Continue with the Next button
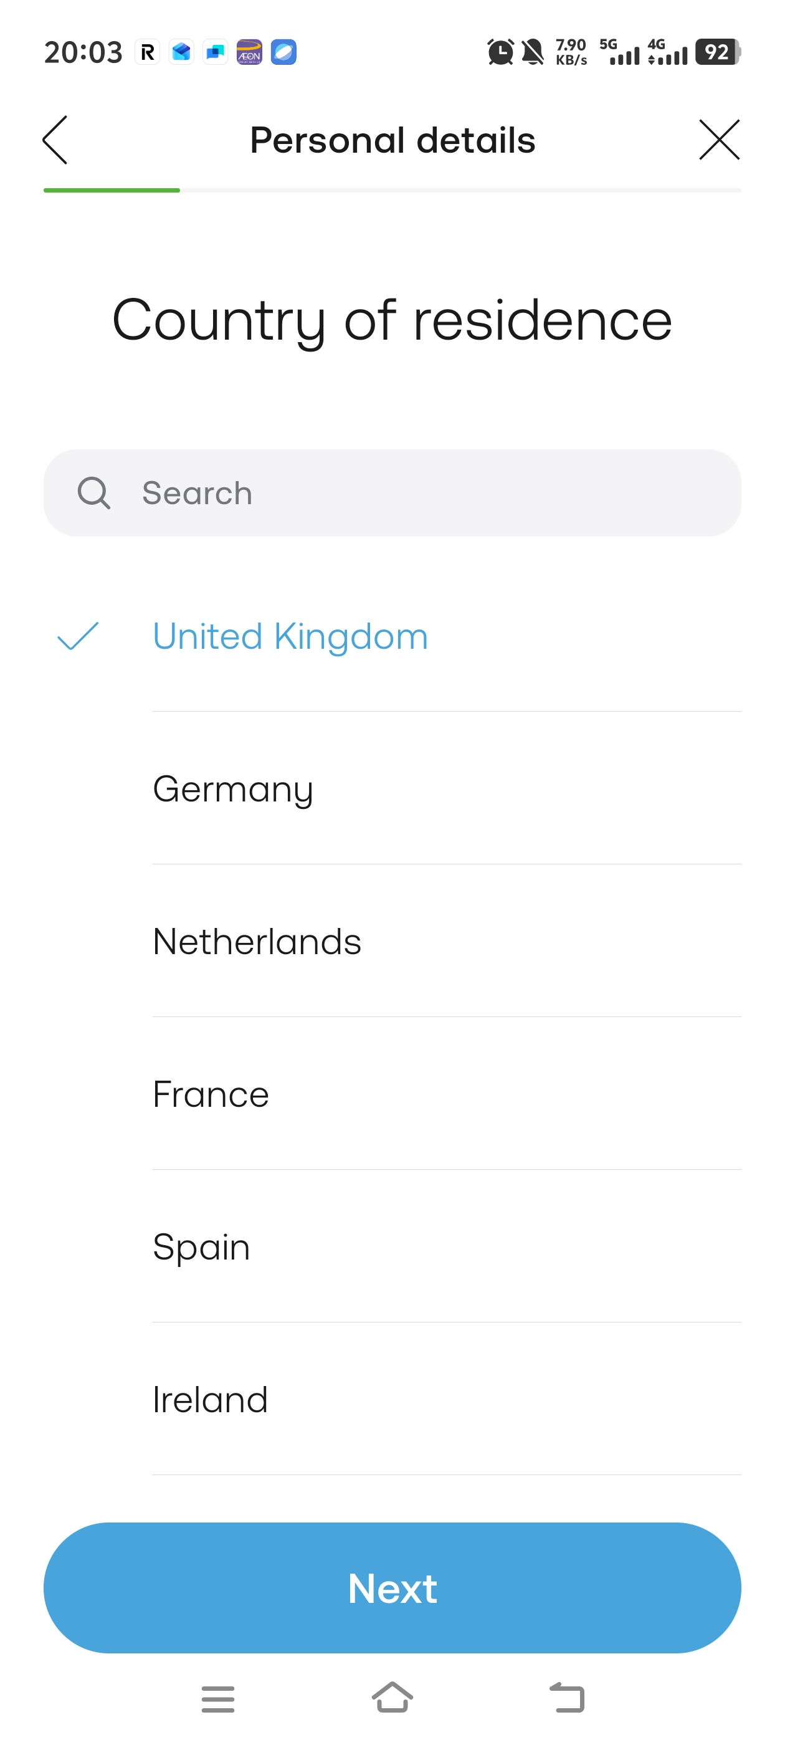This screenshot has height=1745, width=785. (392, 1588)
